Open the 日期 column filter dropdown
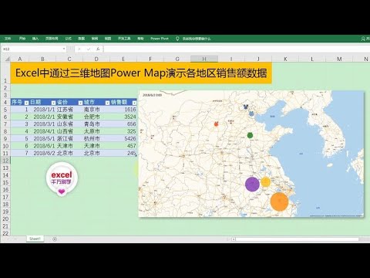This screenshot has width=370, height=278. tap(53, 103)
